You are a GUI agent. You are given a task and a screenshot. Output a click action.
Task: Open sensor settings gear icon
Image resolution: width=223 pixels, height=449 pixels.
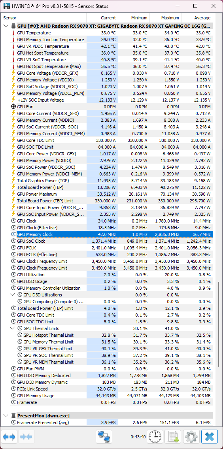point(191,436)
